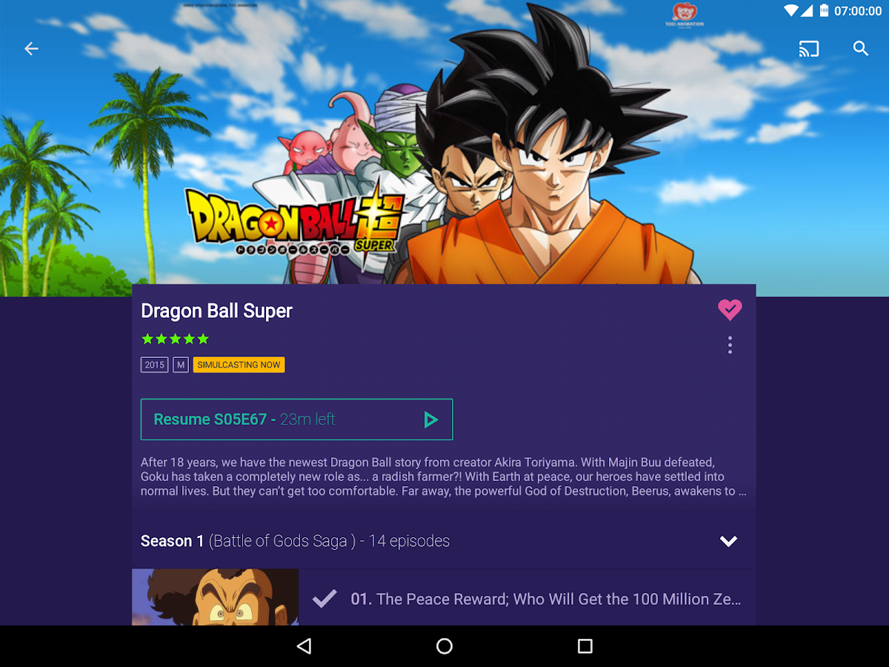Tap the back arrow icon
Image resolution: width=889 pixels, height=667 pixels.
click(31, 49)
